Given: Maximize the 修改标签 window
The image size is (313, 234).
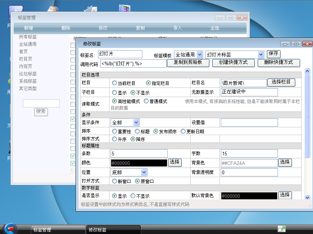Looking at the screenshot, I should click(x=296, y=44).
